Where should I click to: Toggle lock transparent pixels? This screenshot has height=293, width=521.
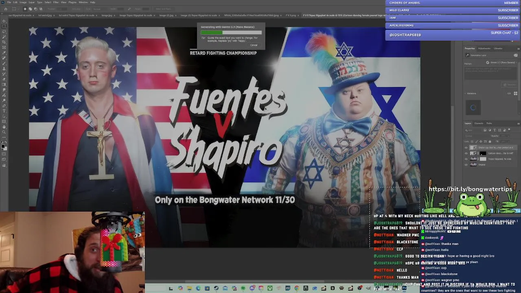[472, 142]
